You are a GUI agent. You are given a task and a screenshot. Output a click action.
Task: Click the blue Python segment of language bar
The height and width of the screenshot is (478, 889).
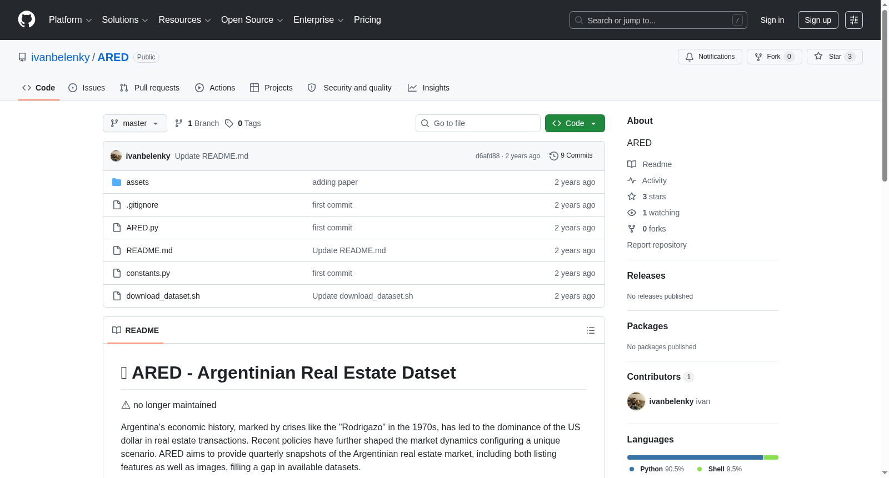tap(695, 457)
